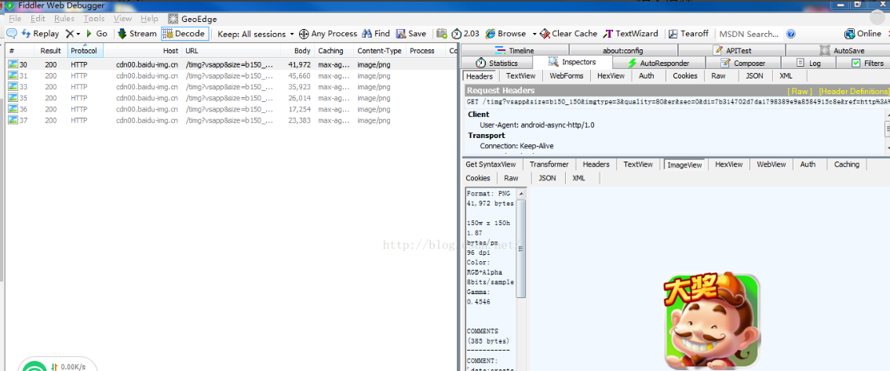
Task: Save sessions with Save button
Action: 411,34
